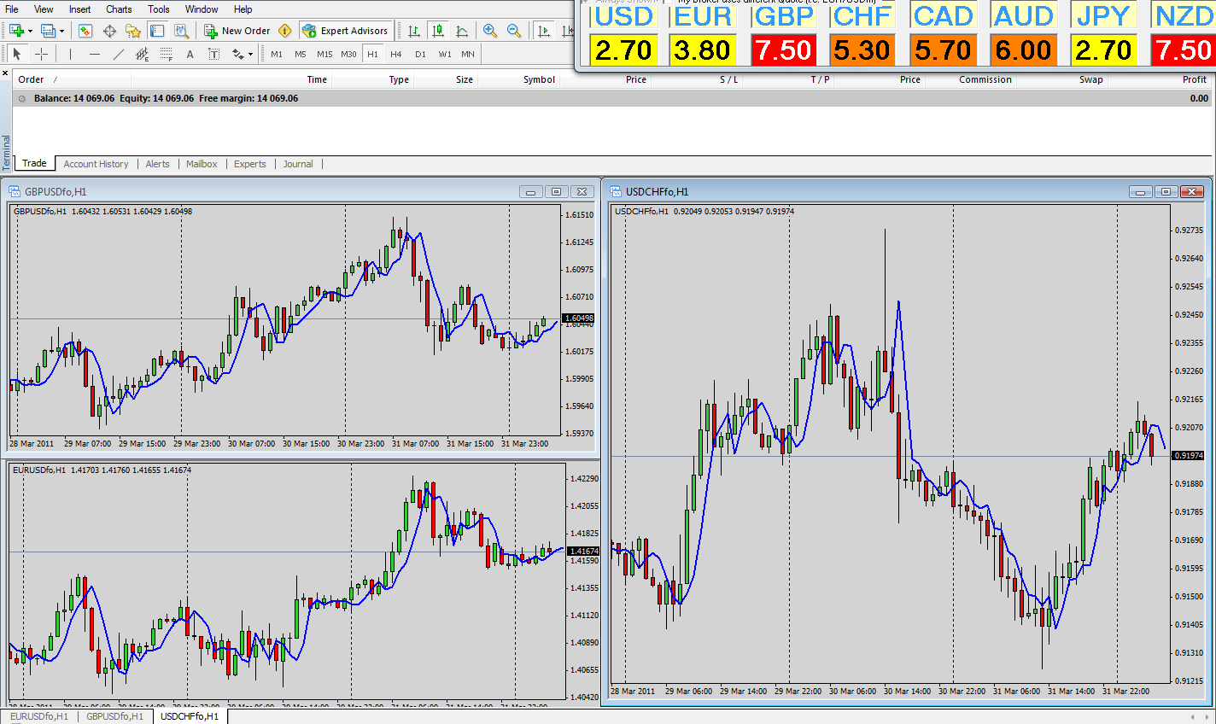Click the GBPUSDfo,H1 chart window icon
The width and height of the screenshot is (1216, 724).
[16, 191]
